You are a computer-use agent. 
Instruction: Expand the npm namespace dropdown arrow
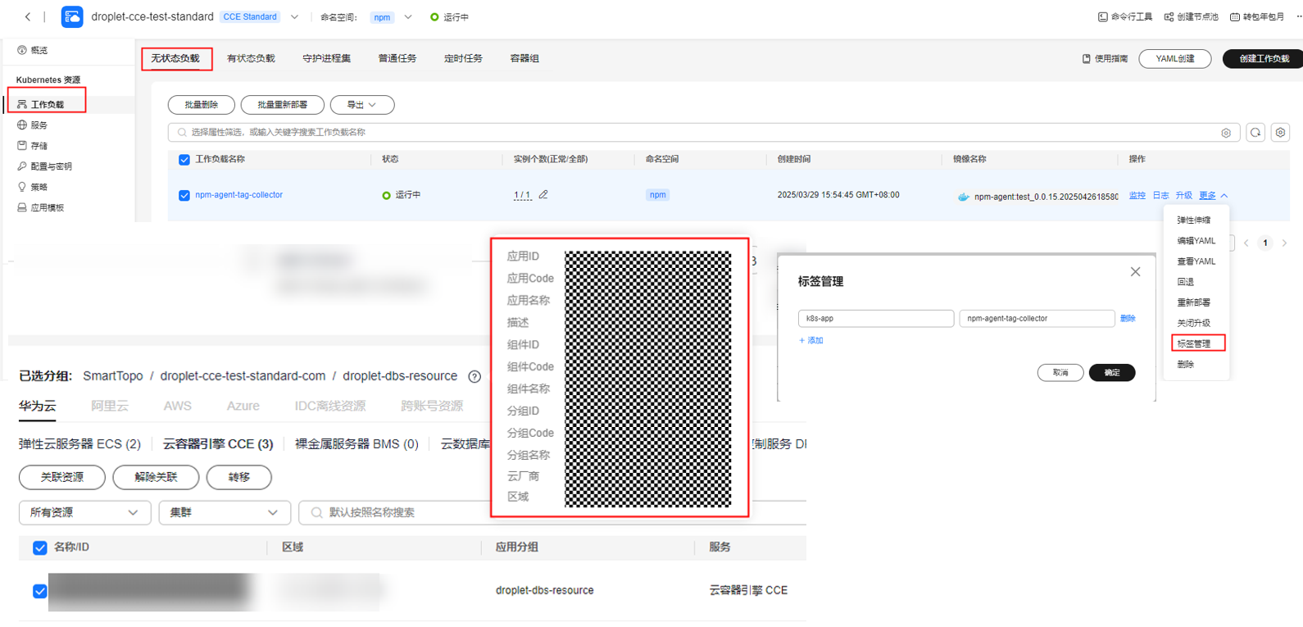click(408, 17)
